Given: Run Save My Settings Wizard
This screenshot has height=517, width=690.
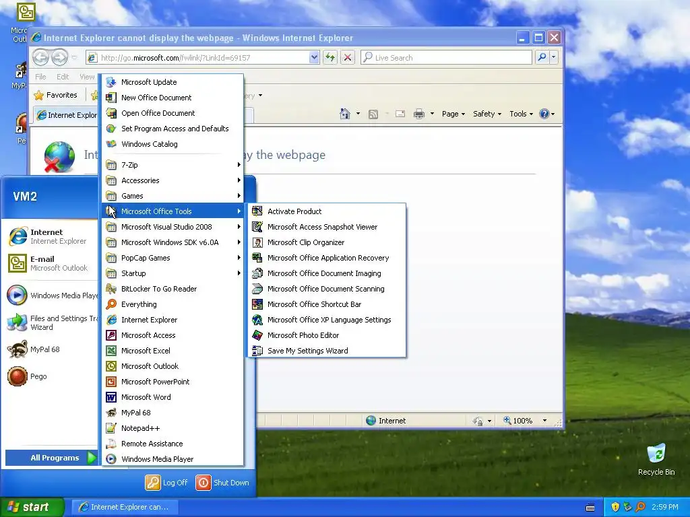Looking at the screenshot, I should (x=327, y=350).
